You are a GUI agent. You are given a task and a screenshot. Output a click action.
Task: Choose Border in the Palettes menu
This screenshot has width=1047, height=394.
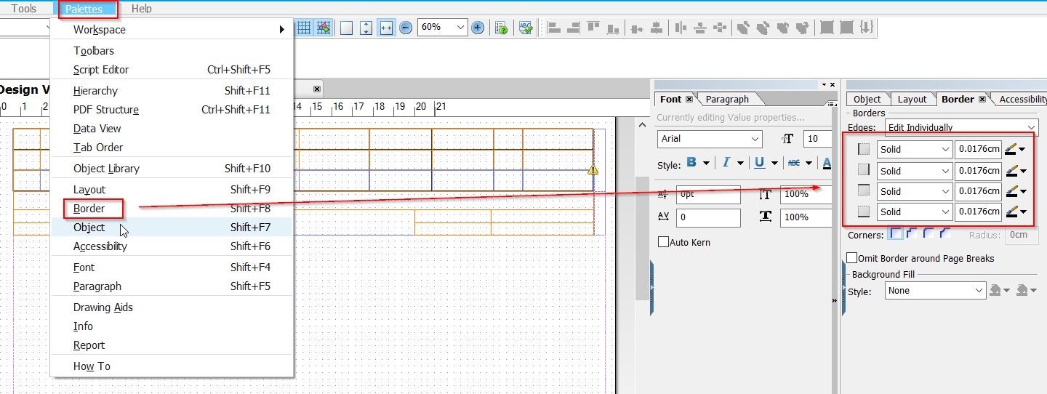point(89,209)
